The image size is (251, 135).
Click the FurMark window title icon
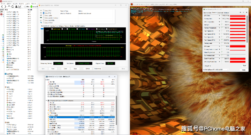click(x=132, y=5)
